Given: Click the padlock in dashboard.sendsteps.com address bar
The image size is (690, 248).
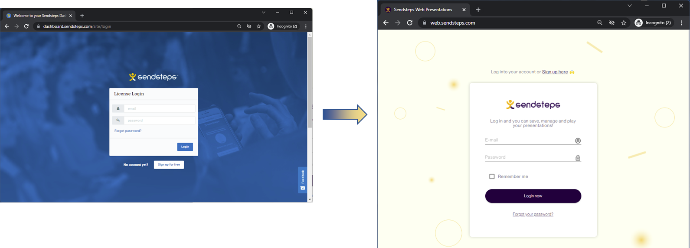Looking at the screenshot, I should click(39, 26).
